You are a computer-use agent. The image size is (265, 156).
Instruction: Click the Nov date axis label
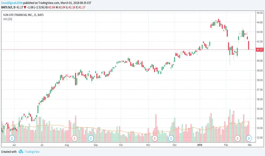[x=148, y=145]
